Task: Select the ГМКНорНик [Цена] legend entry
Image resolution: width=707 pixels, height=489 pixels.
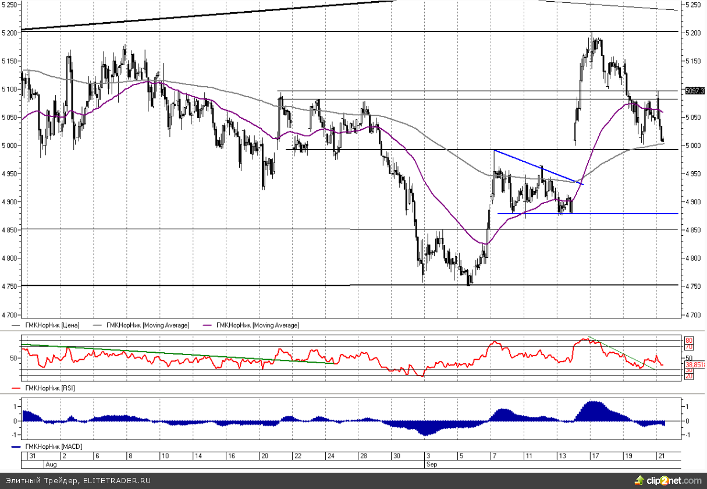Action: click(52, 325)
